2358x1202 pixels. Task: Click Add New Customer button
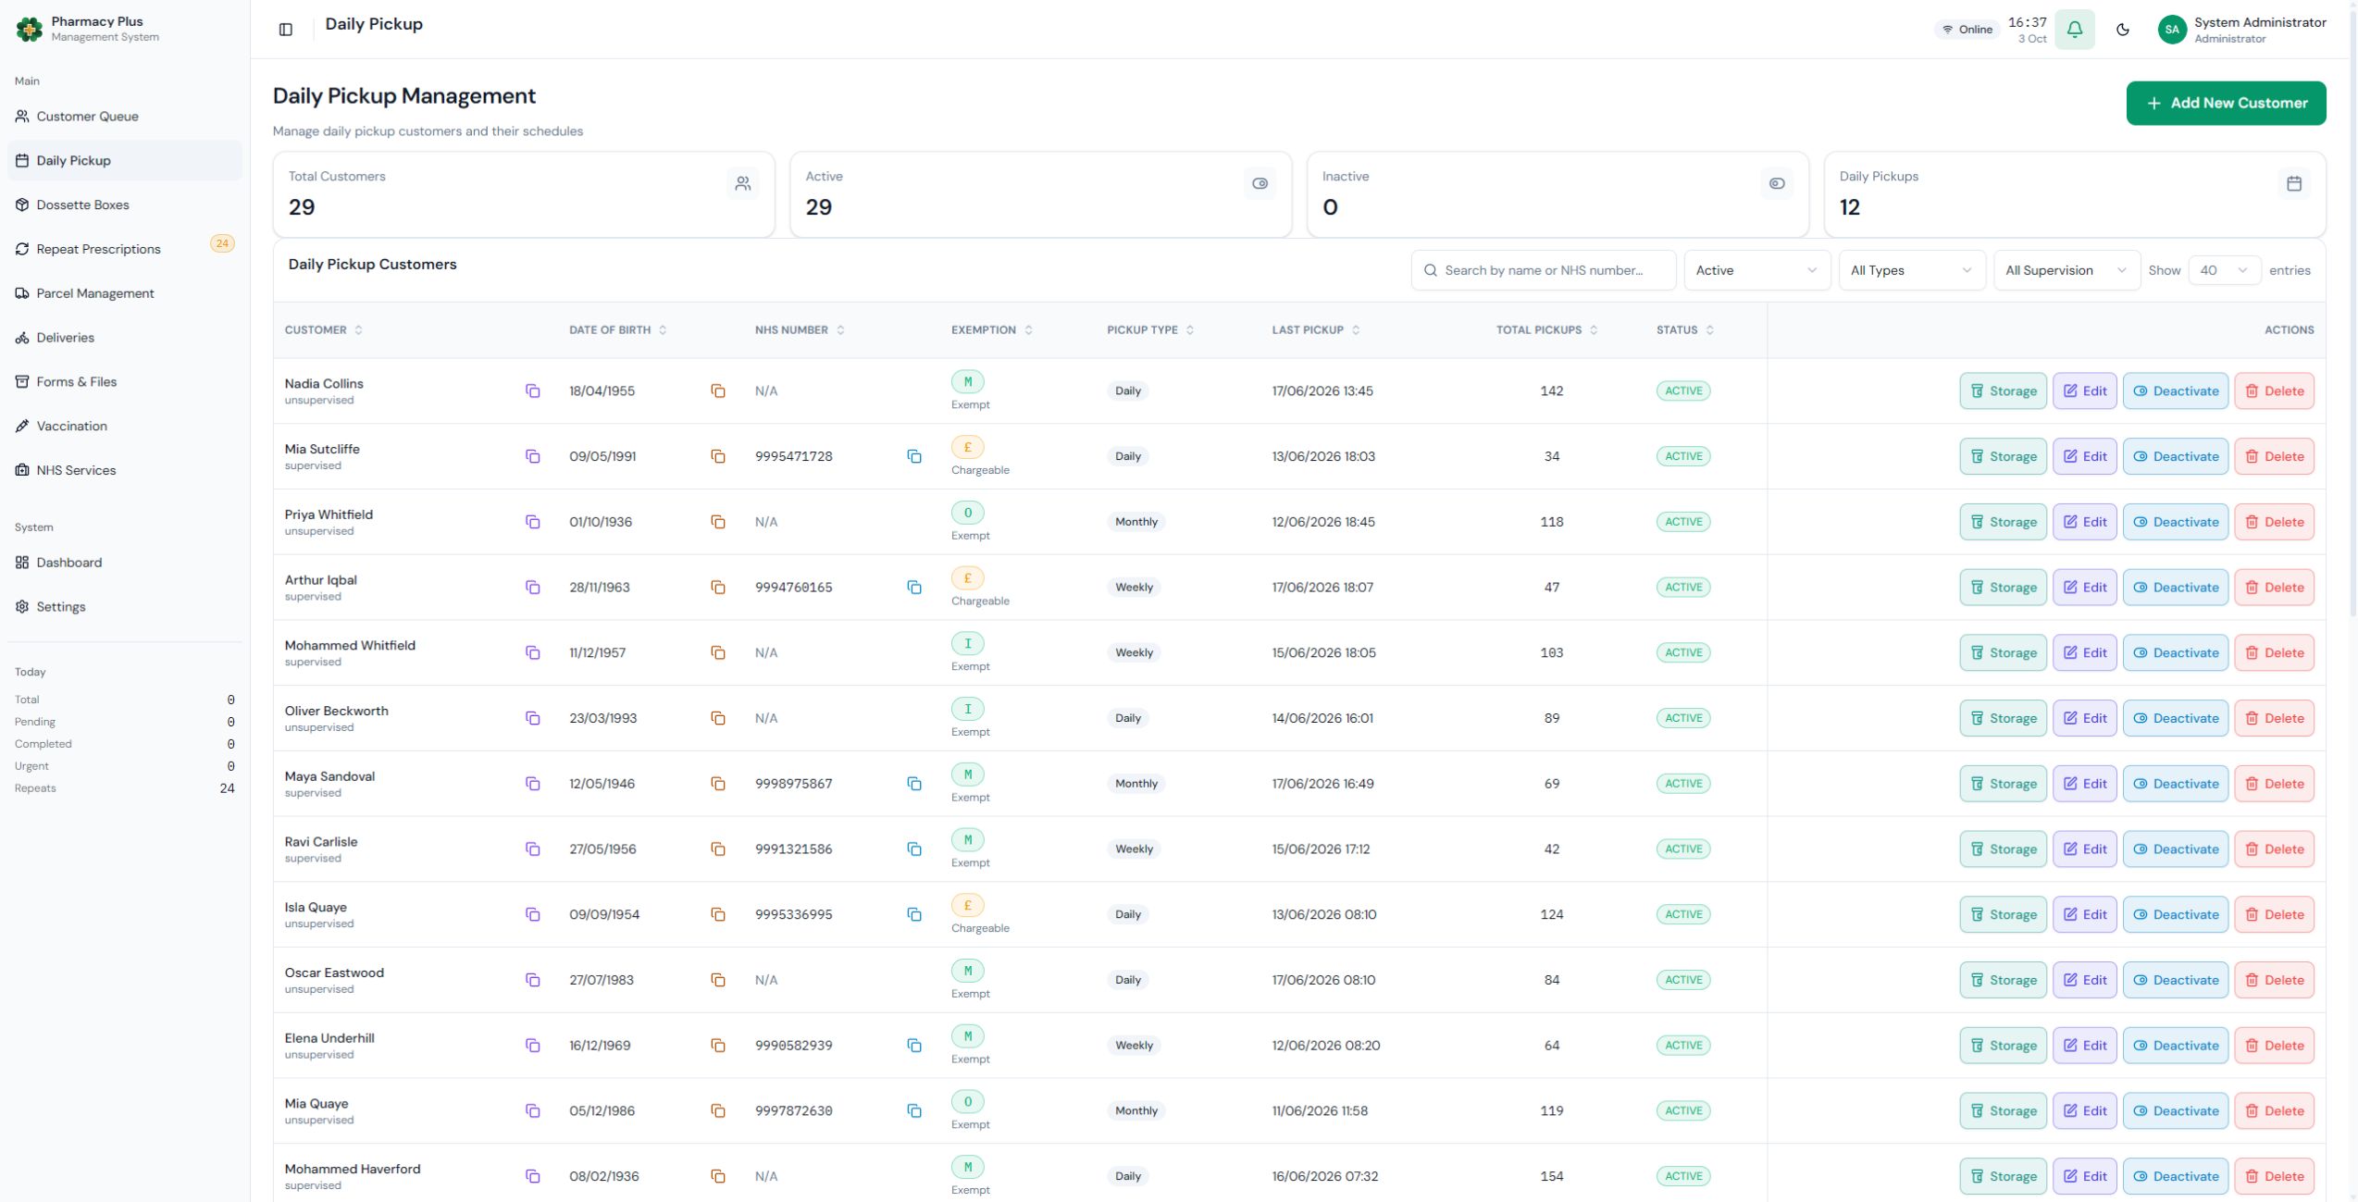tap(2226, 104)
